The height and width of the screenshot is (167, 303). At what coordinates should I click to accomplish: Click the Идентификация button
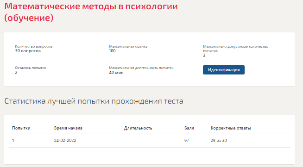pyautogui.click(x=224, y=70)
